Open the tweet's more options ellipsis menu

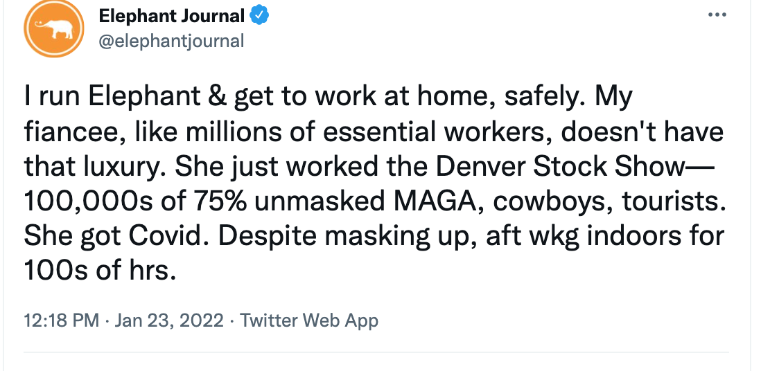coord(717,15)
